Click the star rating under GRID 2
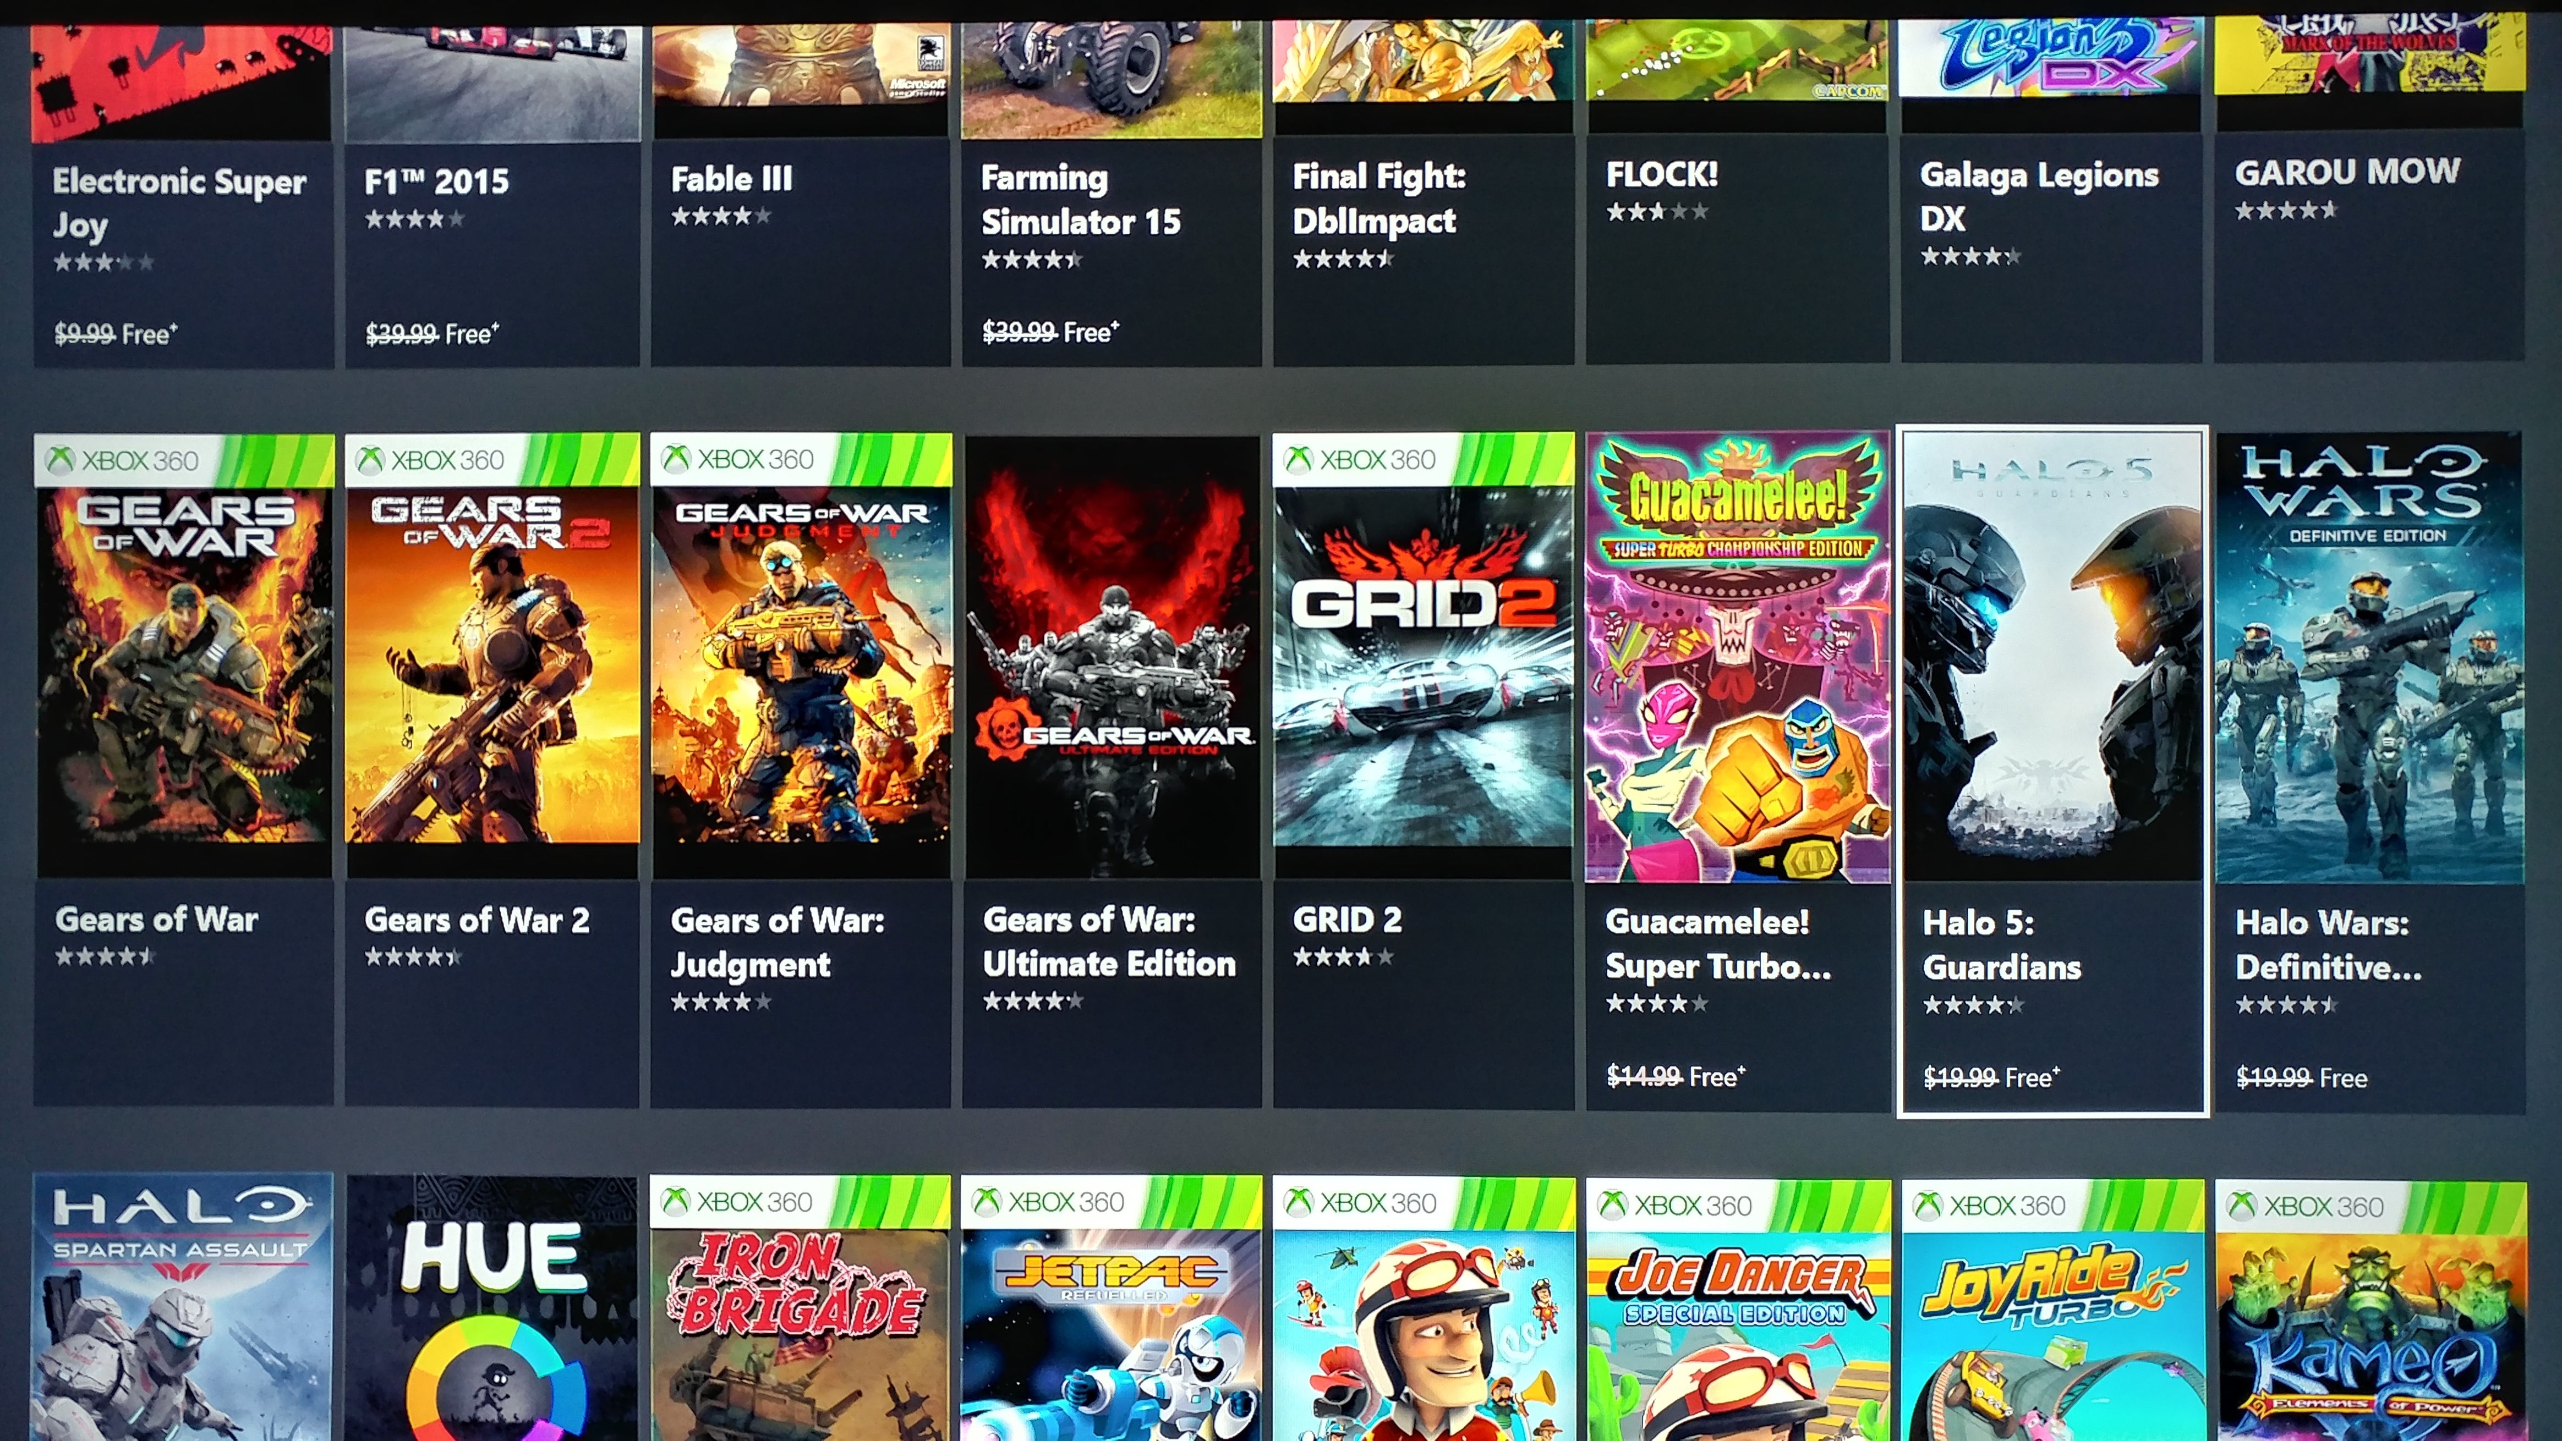Screen dimensions: 2562x1441 1343,957
